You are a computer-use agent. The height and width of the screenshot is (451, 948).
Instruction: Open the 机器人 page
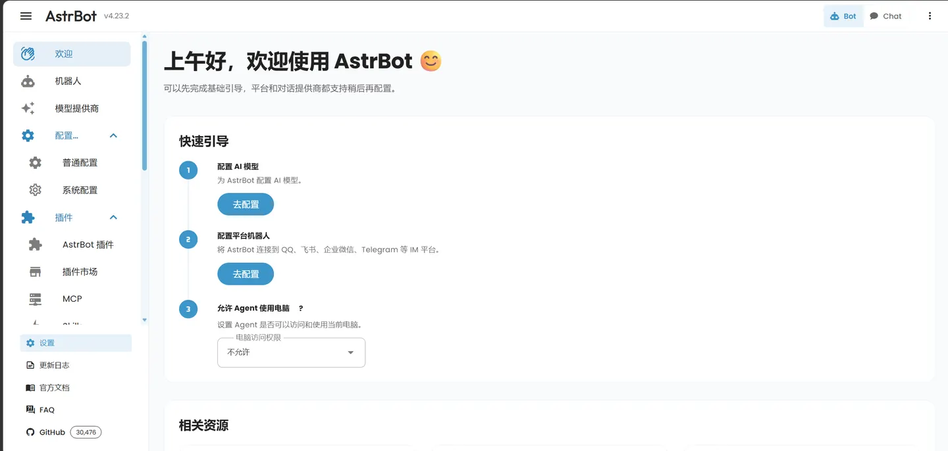(x=72, y=82)
